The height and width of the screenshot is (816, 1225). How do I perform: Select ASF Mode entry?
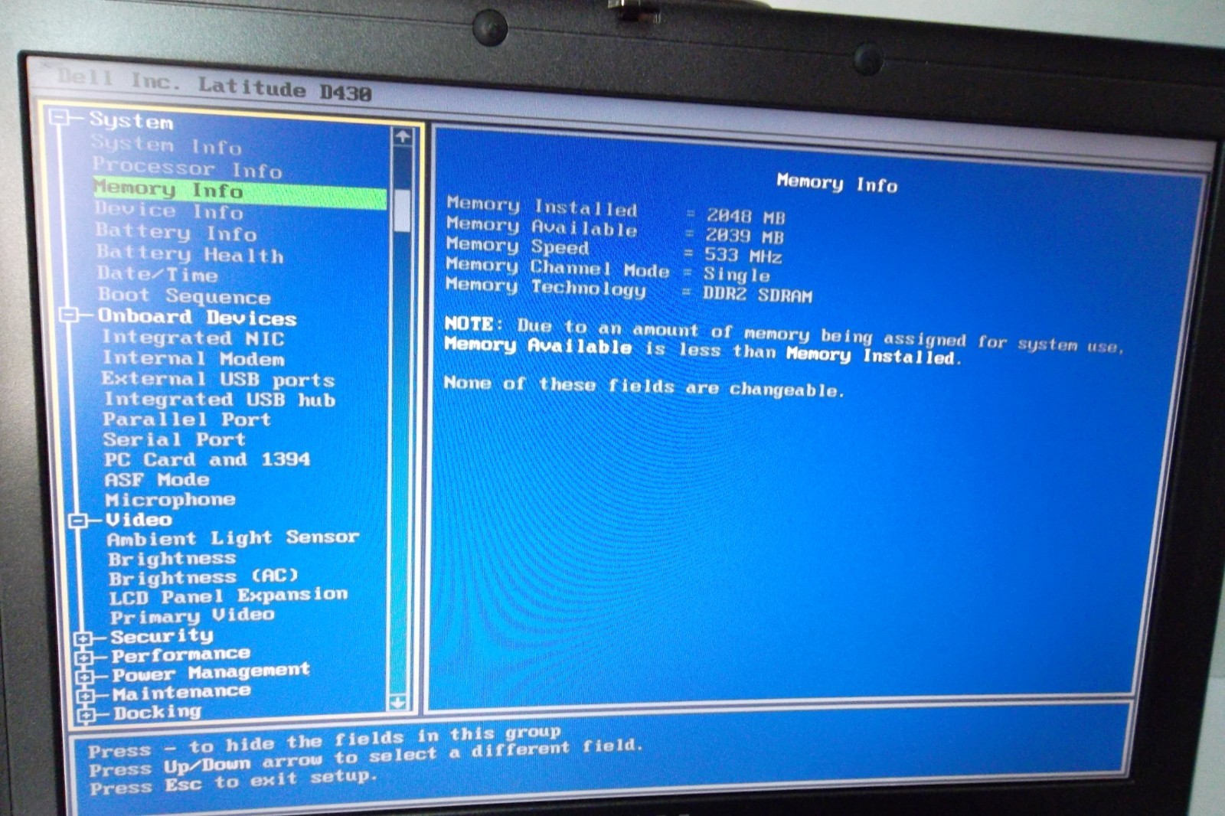(x=157, y=479)
